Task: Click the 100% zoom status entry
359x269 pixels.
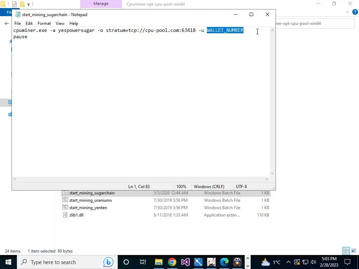Action: (181, 186)
